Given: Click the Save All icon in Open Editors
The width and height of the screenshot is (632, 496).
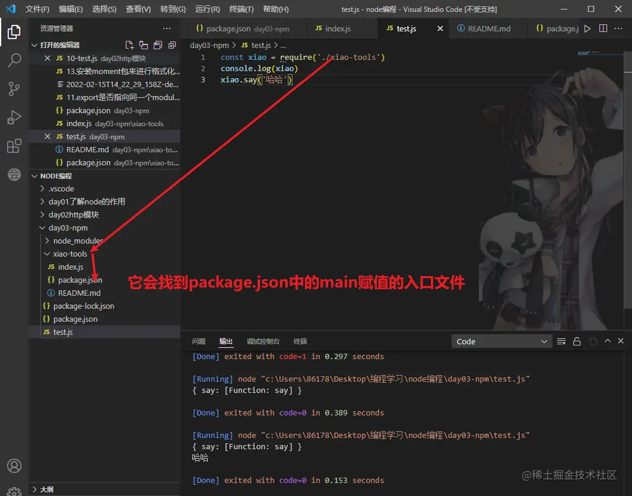Looking at the screenshot, I should (x=158, y=45).
